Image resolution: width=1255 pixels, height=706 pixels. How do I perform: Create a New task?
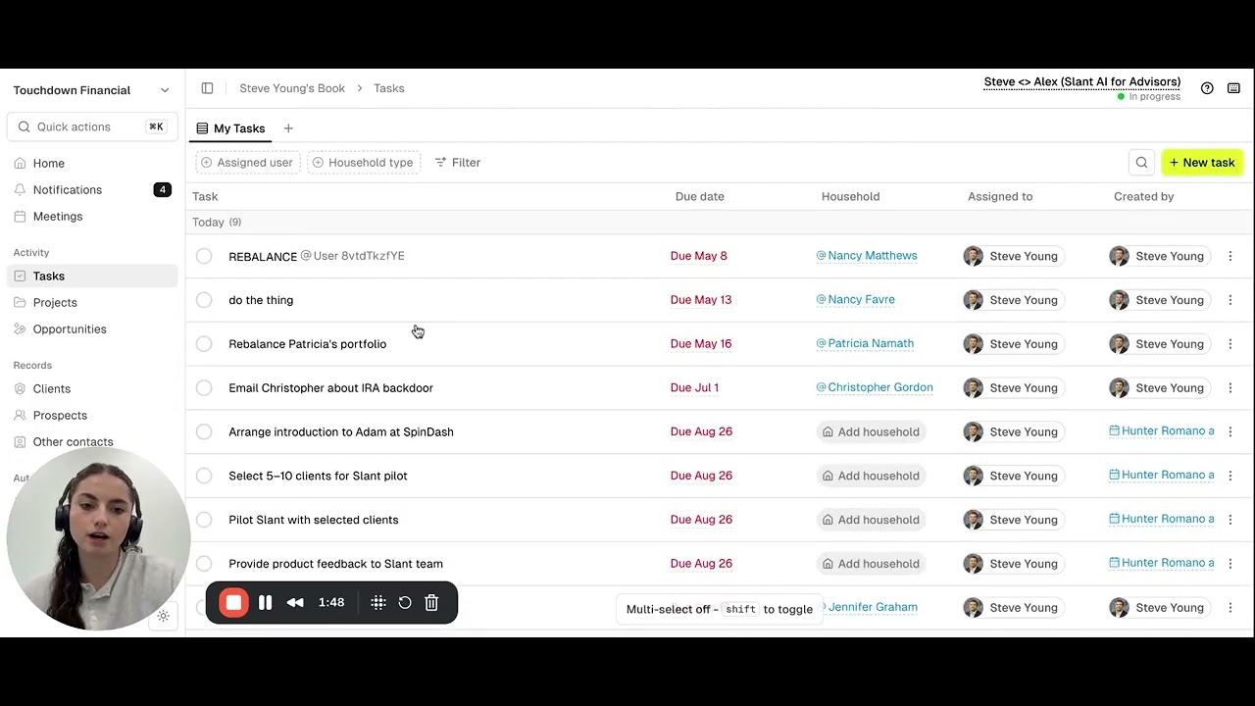tap(1202, 163)
